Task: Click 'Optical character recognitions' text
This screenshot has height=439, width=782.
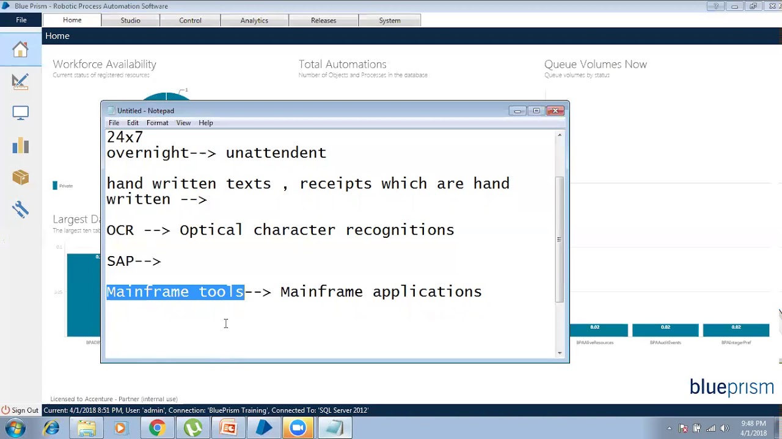Action: (317, 230)
